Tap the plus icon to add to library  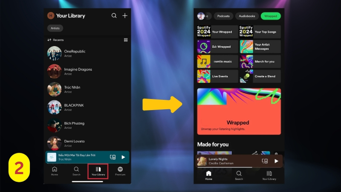[x=125, y=16]
